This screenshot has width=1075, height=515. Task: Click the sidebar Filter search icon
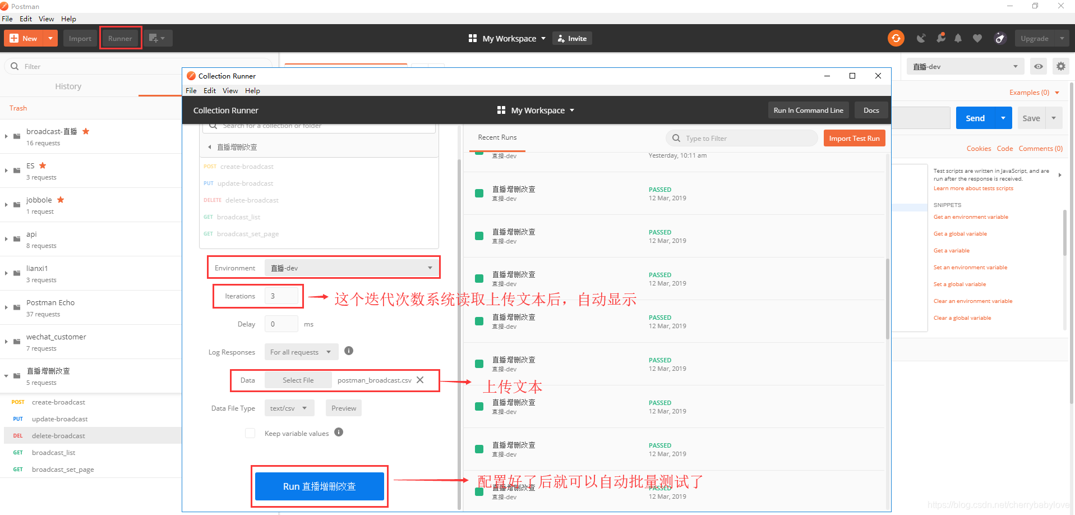15,66
